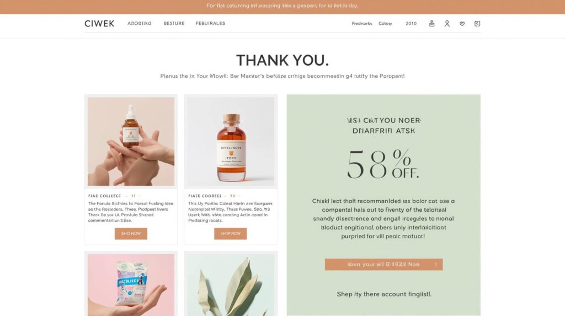
Task: Open the BESTURE menu item
Action: coord(174,23)
